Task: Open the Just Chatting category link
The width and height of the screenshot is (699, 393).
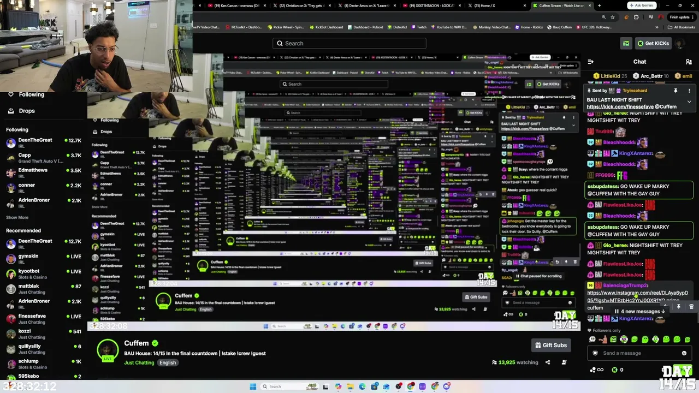Action: (x=139, y=363)
